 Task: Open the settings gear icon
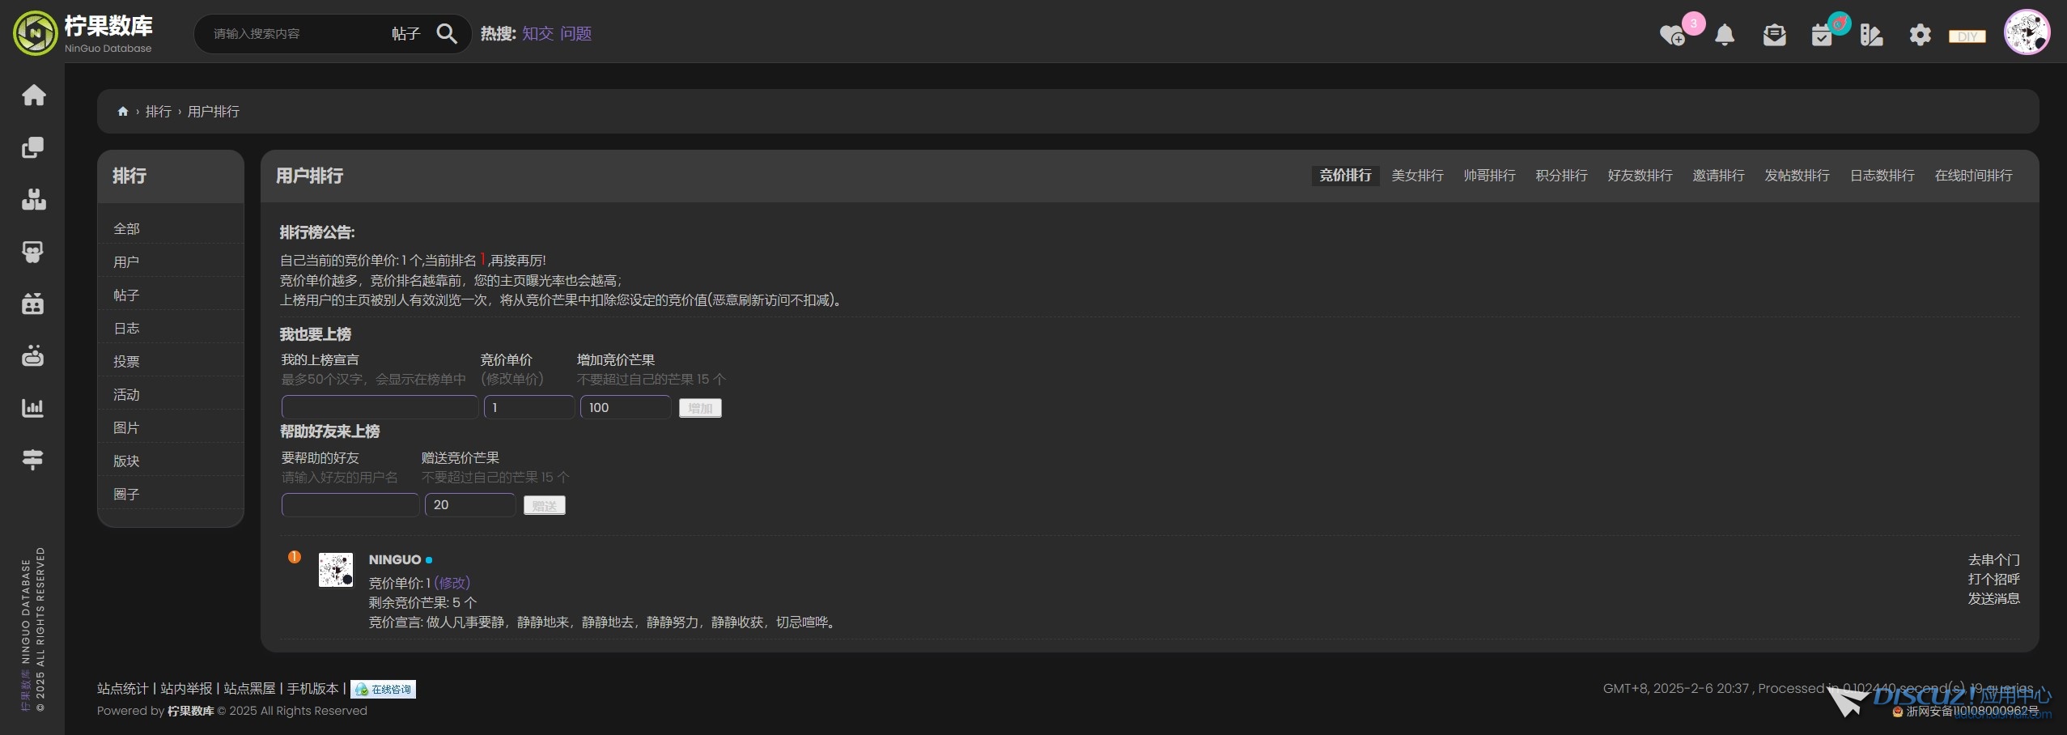1920,35
